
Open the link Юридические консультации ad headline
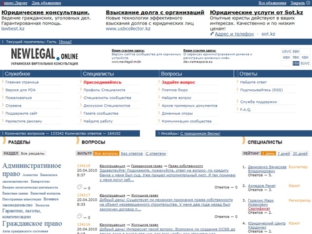click(x=46, y=12)
